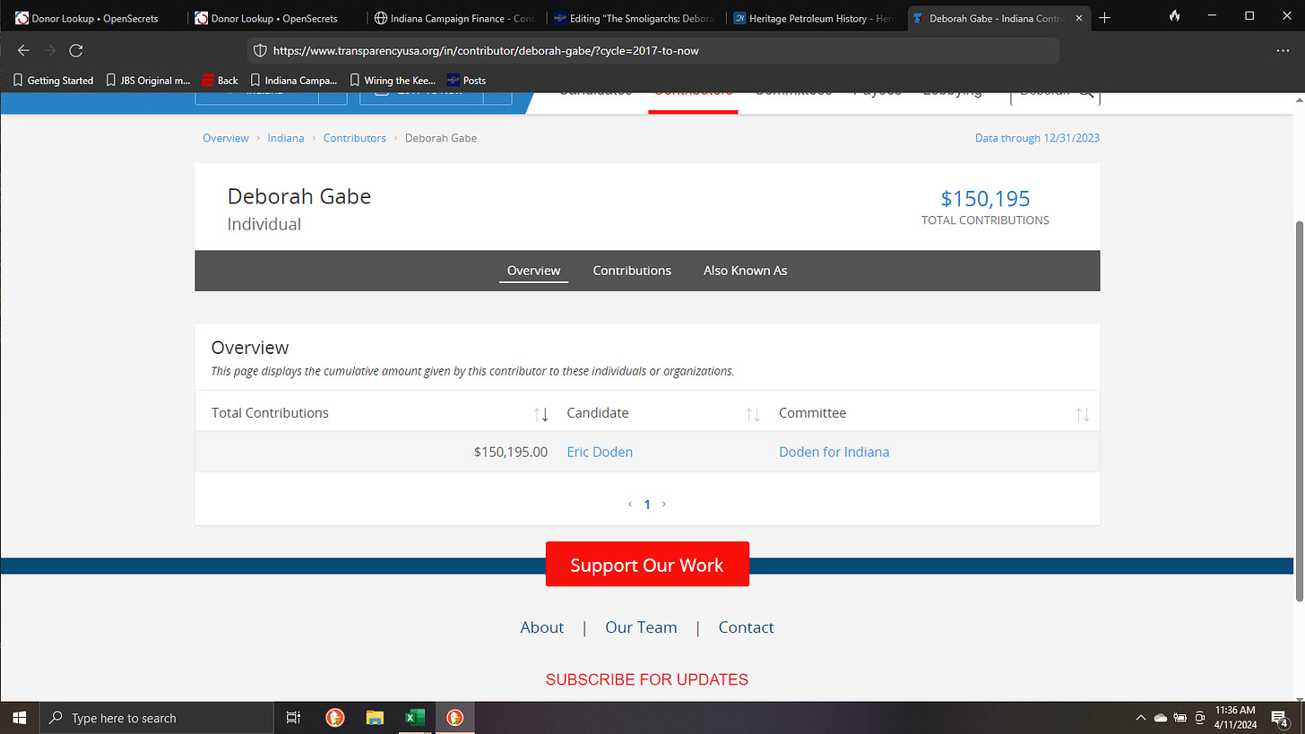Open Eric Doden candidate link
1305x734 pixels.
click(600, 453)
